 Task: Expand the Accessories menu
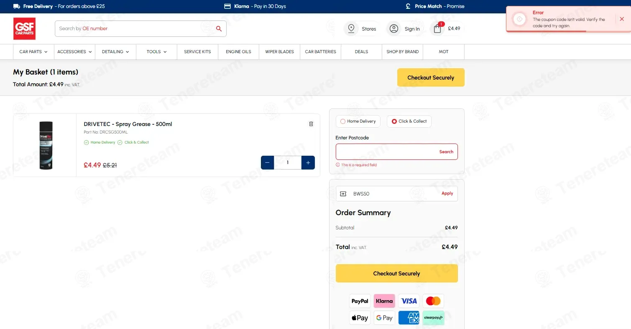tap(74, 52)
